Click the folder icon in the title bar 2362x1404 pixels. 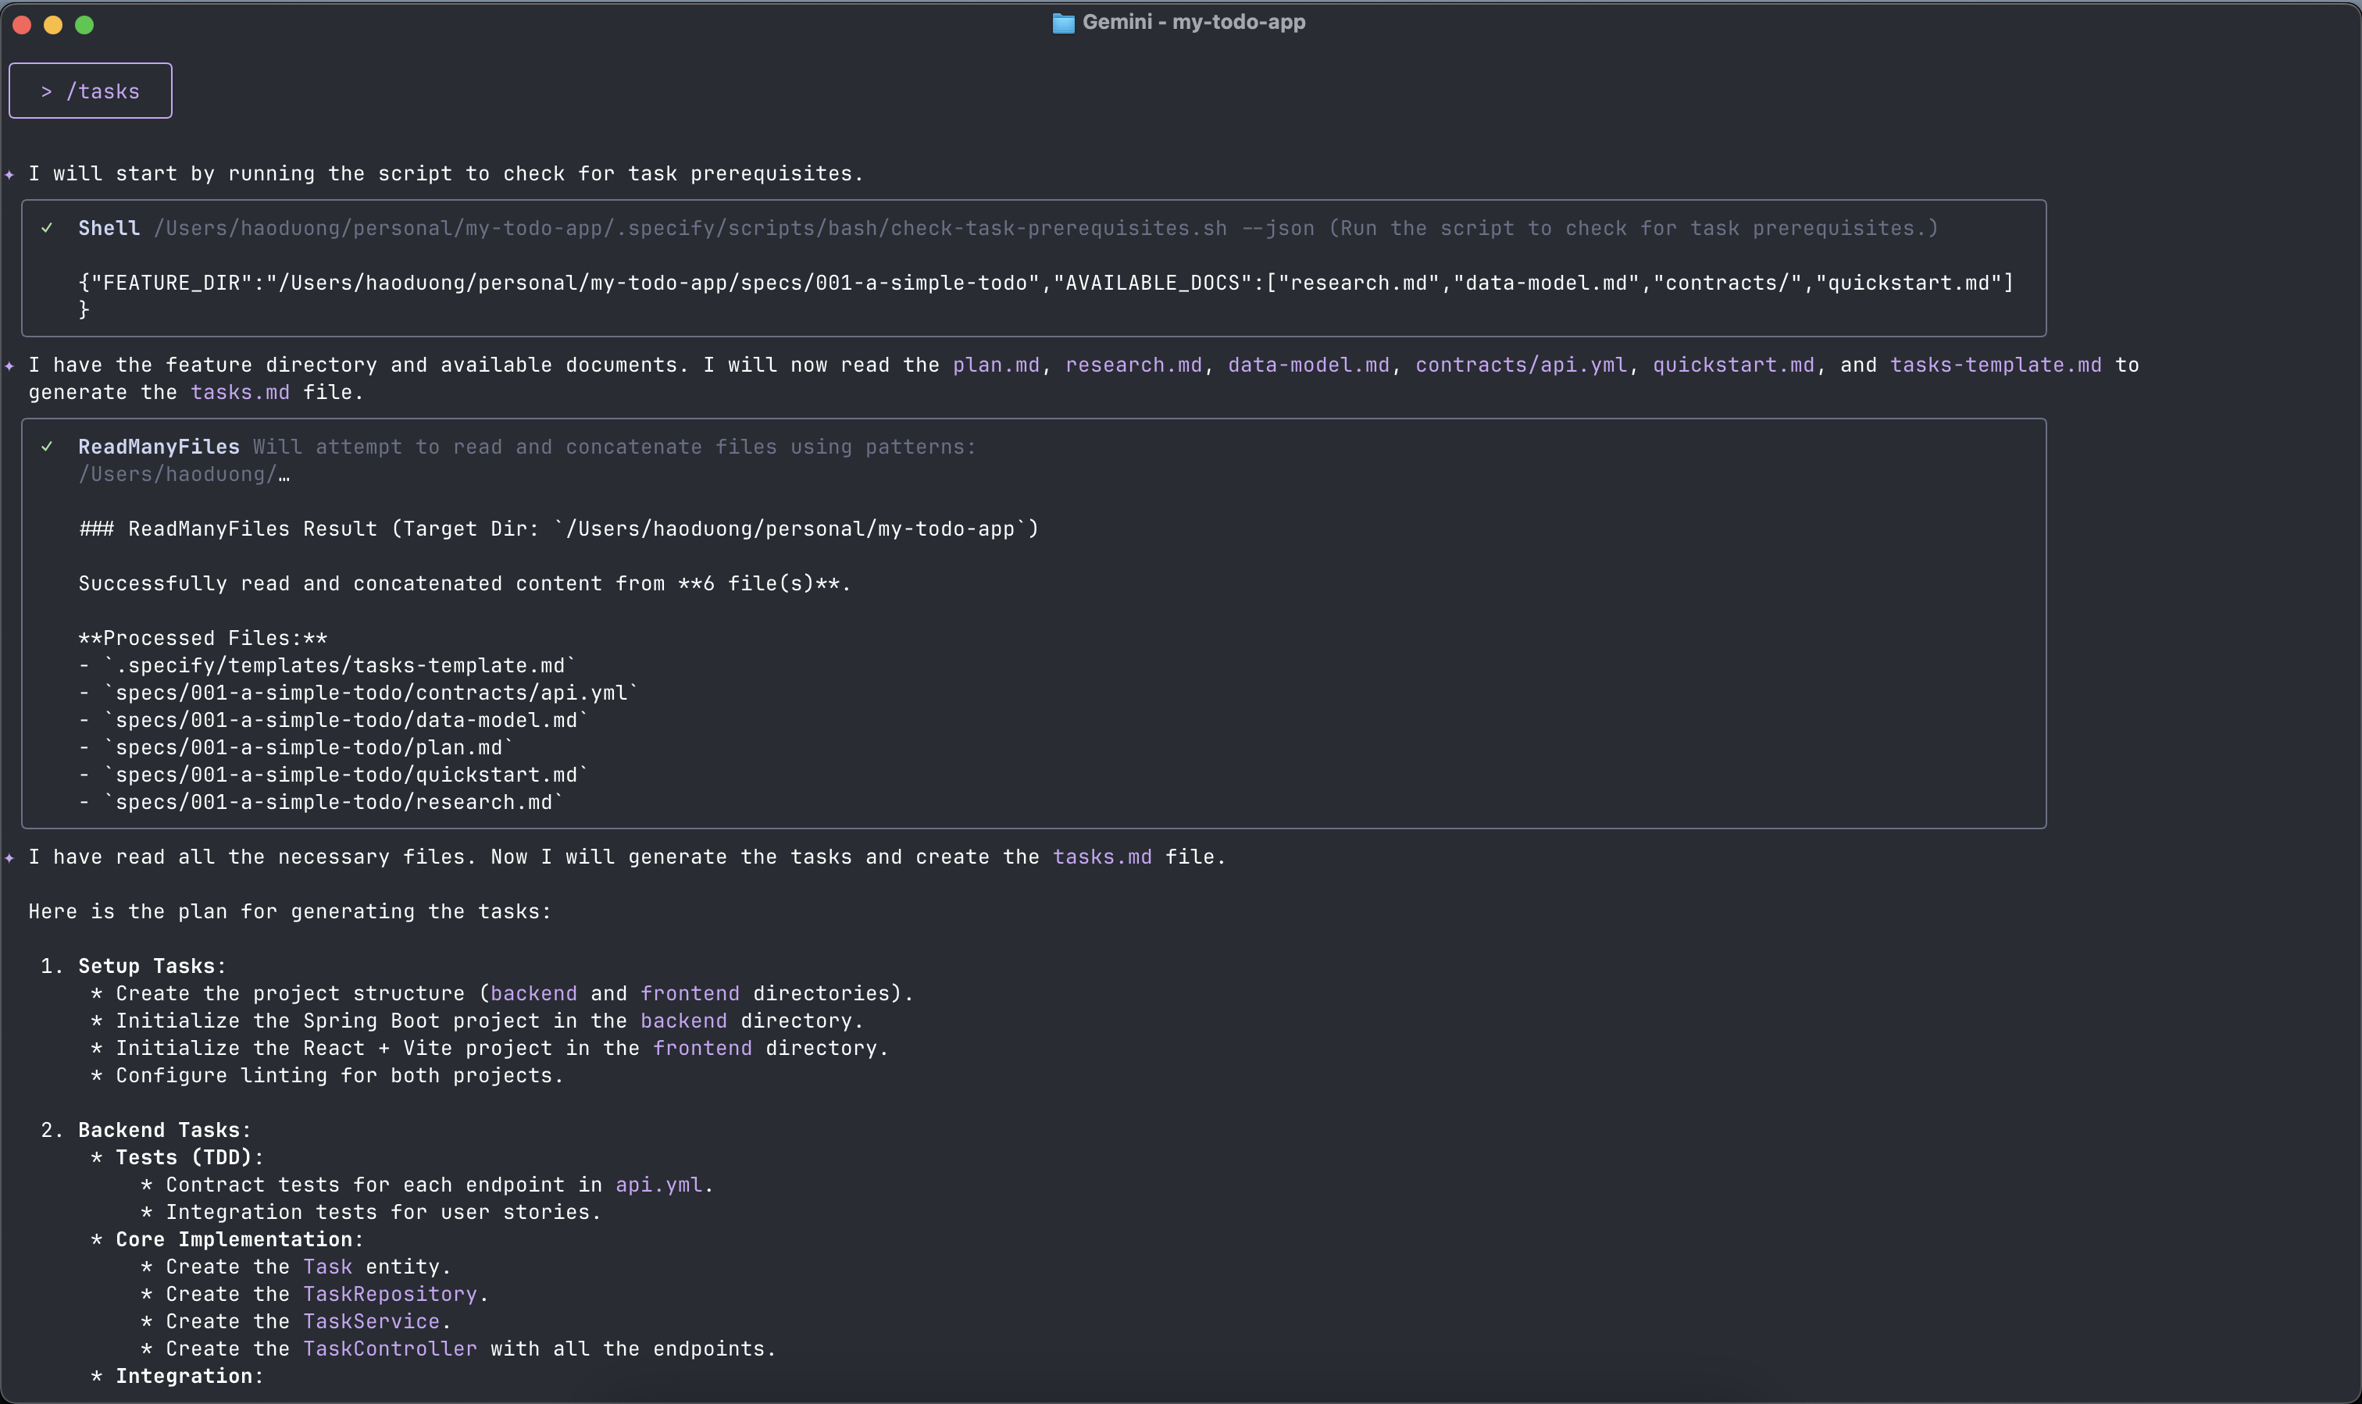point(1063,23)
